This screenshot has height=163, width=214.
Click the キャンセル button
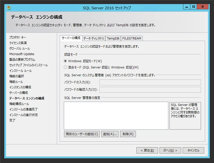[x=194, y=150]
